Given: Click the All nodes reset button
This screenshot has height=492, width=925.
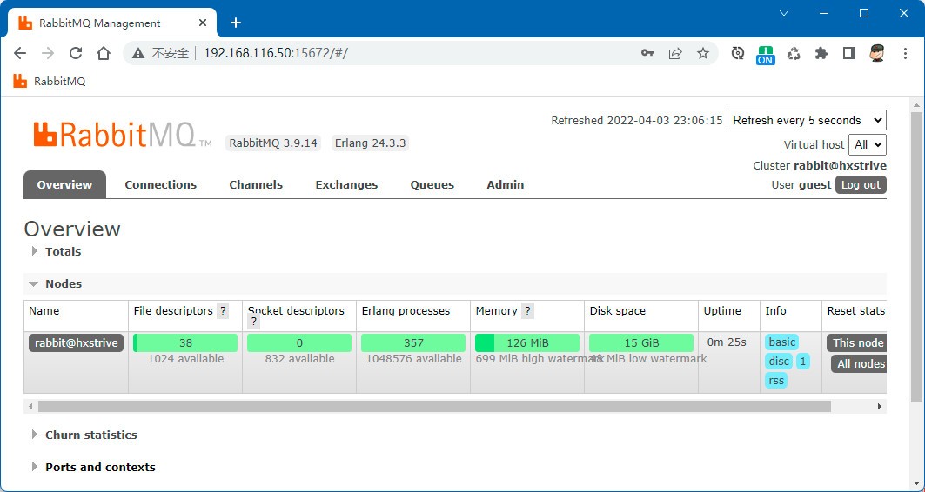Looking at the screenshot, I should click(x=859, y=363).
